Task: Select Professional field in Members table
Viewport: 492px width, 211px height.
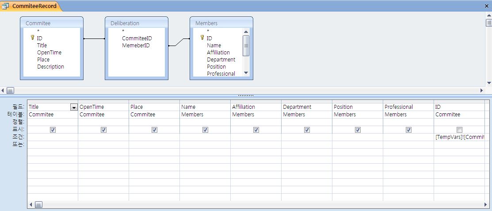Action: [x=221, y=73]
